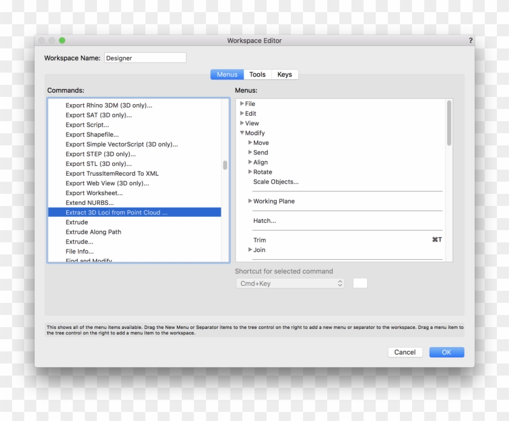Click the Menus tree scrollbar
The image size is (509, 421).
pyautogui.click(x=449, y=123)
